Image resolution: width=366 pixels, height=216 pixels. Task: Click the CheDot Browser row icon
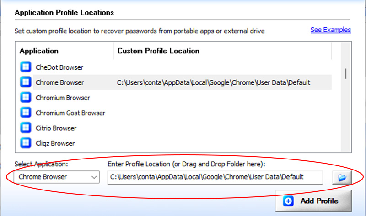pos(26,67)
